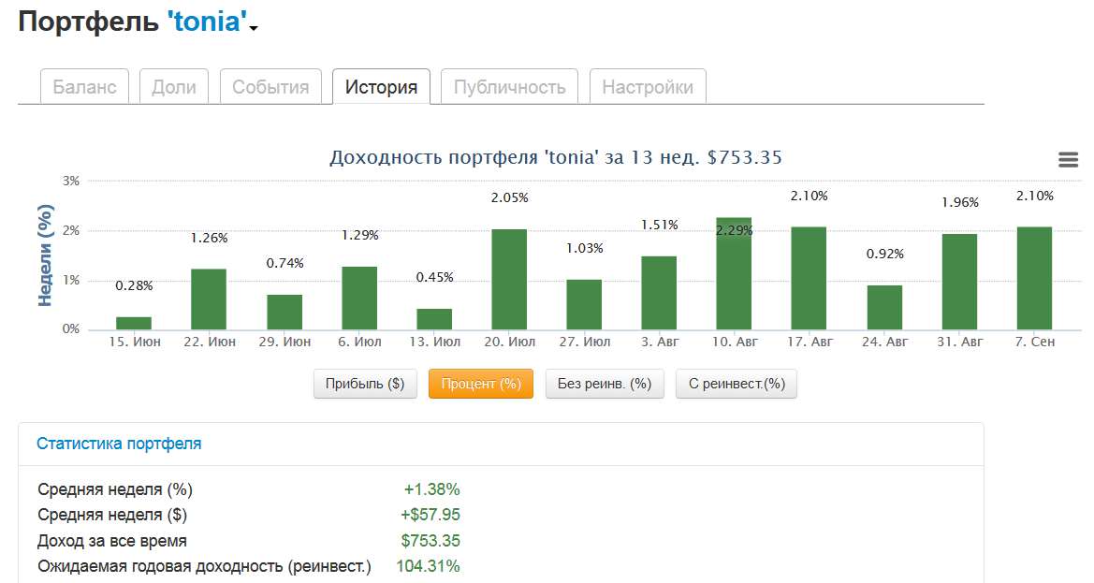Open the chart hamburger export menu

[1068, 160]
